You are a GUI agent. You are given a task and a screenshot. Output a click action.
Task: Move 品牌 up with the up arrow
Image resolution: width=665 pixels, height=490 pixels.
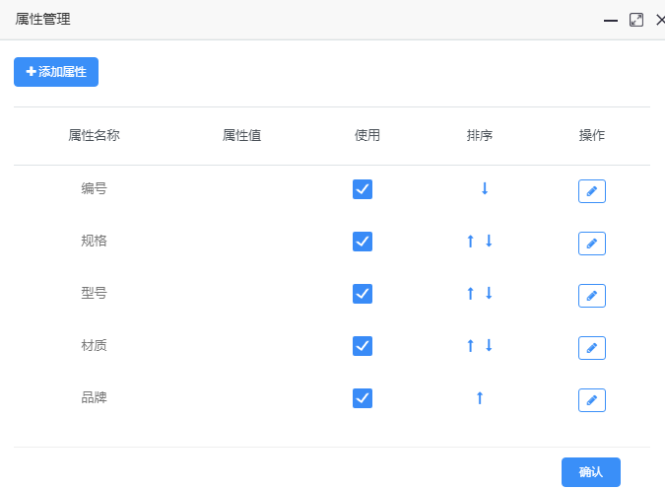480,397
